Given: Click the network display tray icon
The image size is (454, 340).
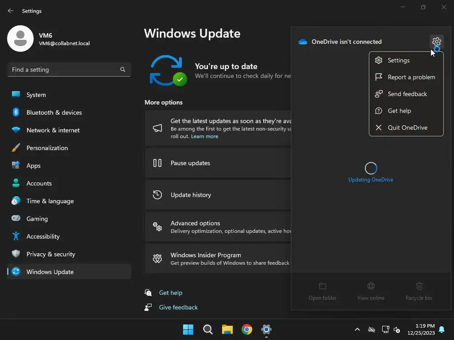Looking at the screenshot, I should tap(385, 329).
